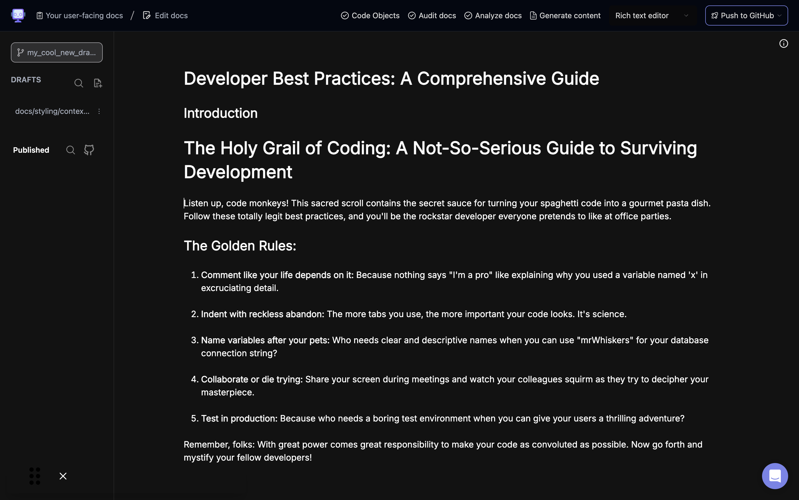
Task: Click the robot logo icon
Action: point(18,15)
